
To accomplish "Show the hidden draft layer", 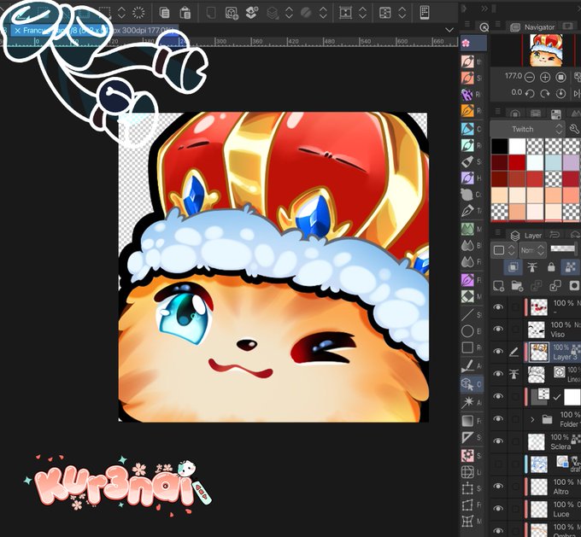I will 498,464.
